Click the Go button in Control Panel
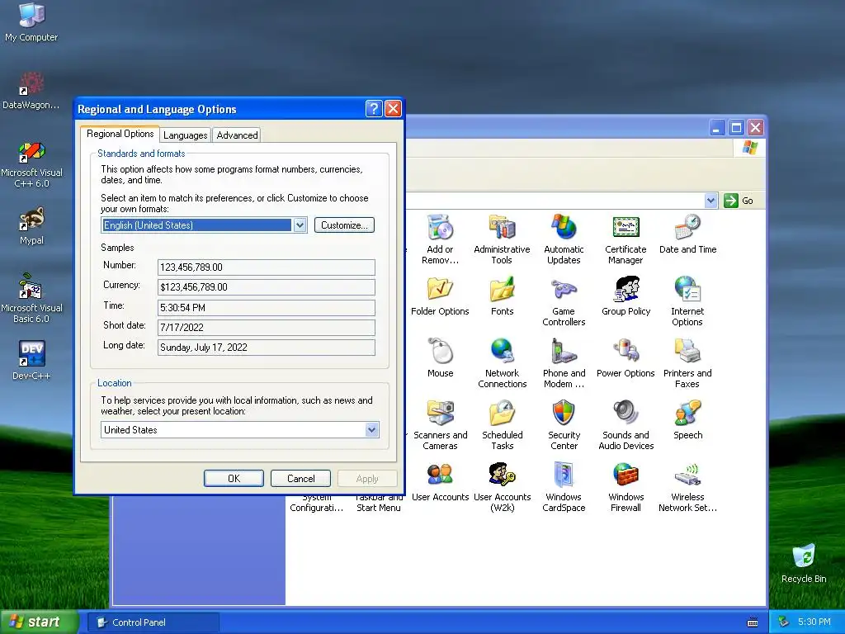The height and width of the screenshot is (634, 845). [x=739, y=201]
